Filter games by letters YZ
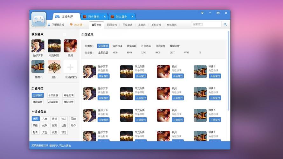This screenshot has width=283, height=159. pyautogui.click(x=200, y=53)
